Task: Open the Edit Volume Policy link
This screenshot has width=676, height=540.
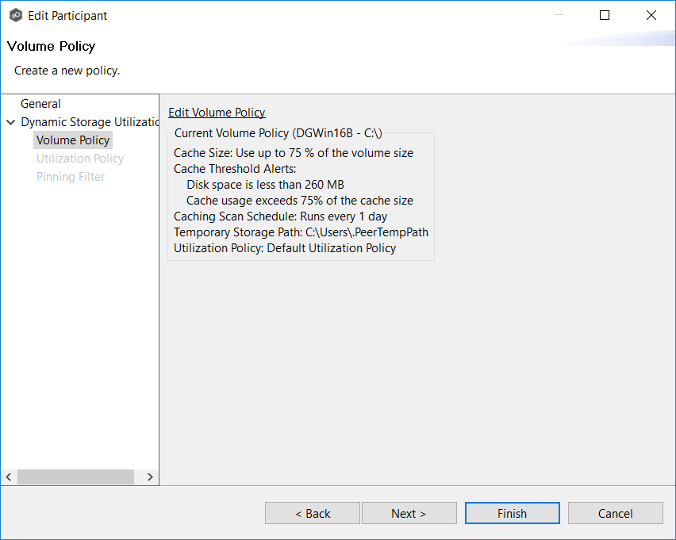Action: [217, 112]
